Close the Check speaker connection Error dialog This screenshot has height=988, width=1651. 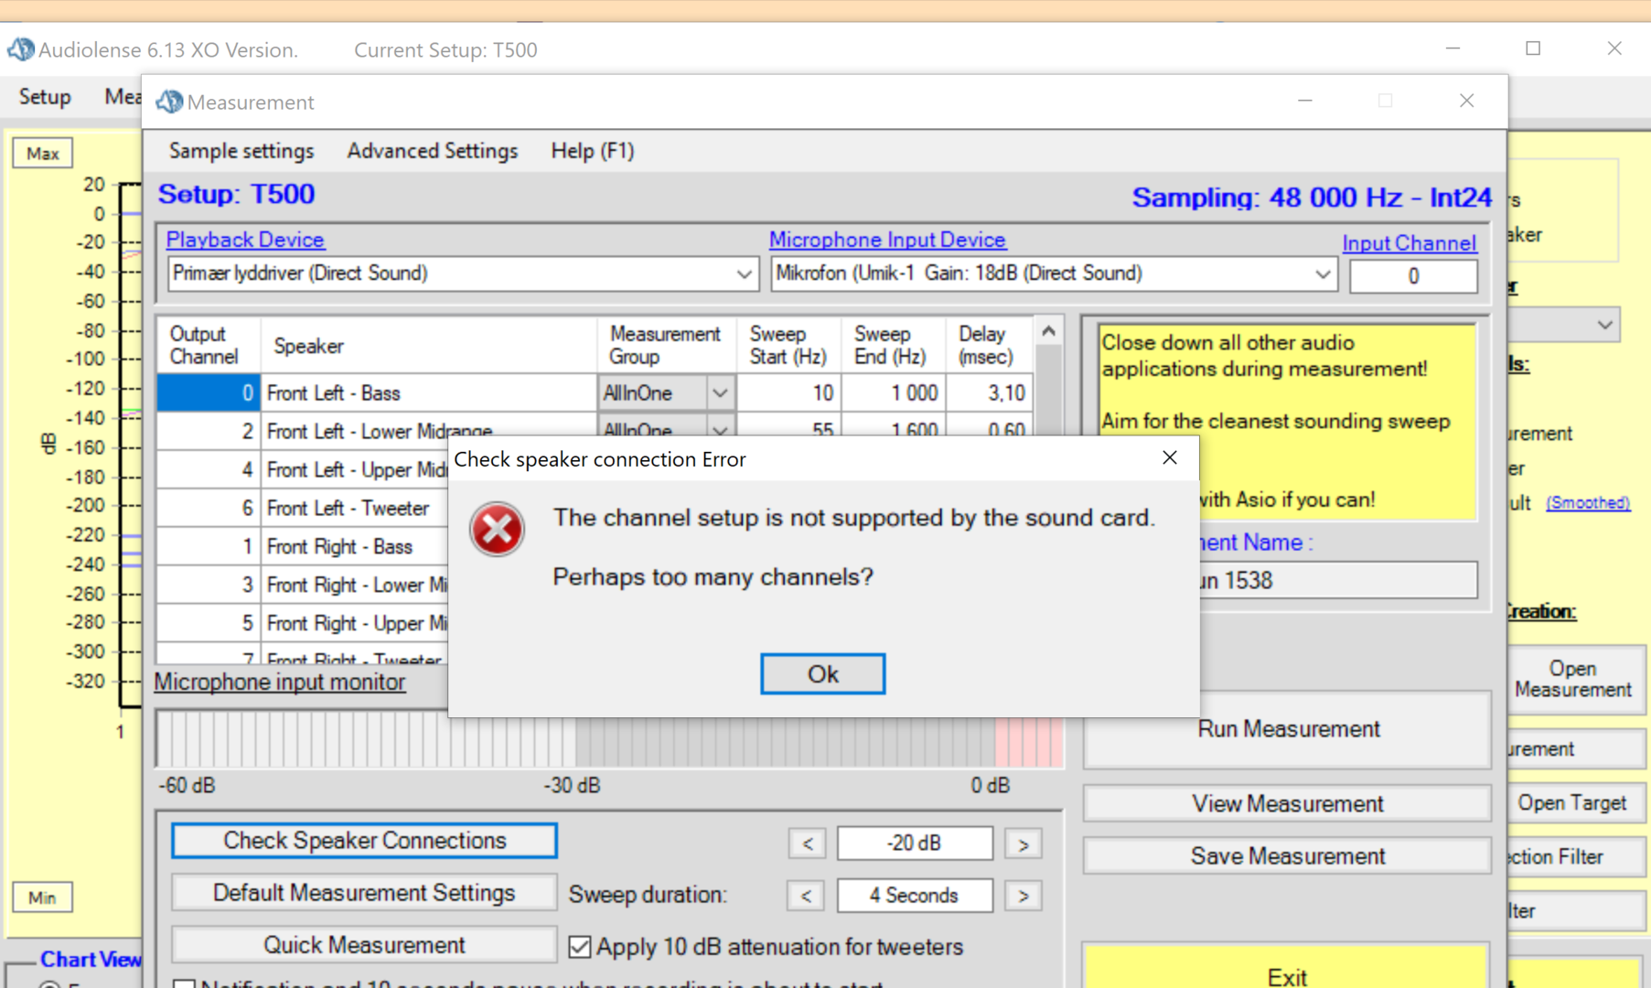(1169, 458)
